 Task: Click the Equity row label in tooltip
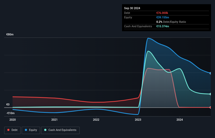click(128, 17)
